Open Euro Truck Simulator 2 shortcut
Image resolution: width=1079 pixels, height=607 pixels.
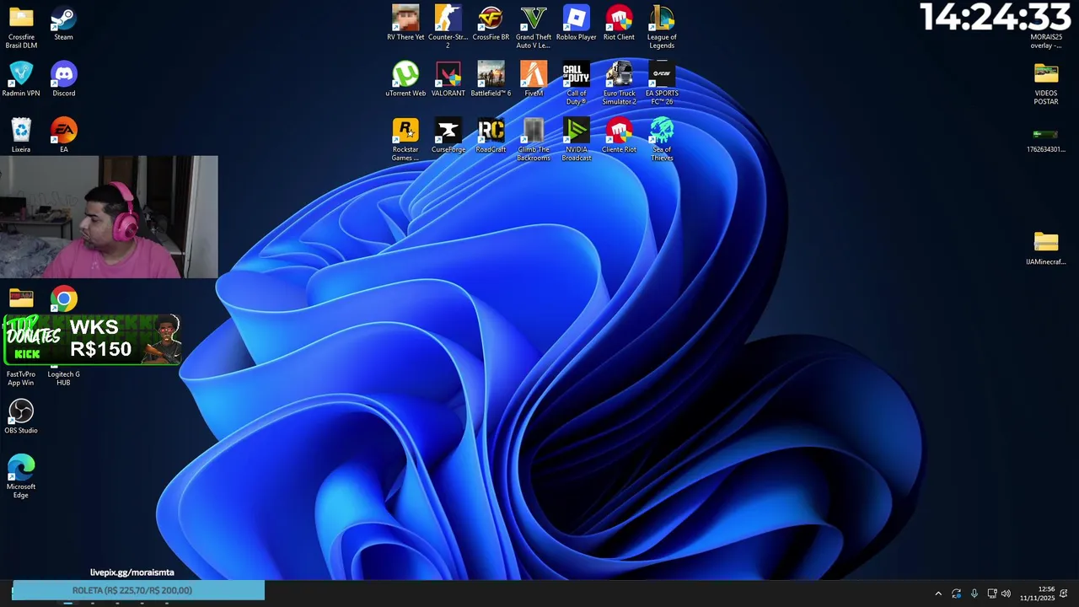[619, 83]
